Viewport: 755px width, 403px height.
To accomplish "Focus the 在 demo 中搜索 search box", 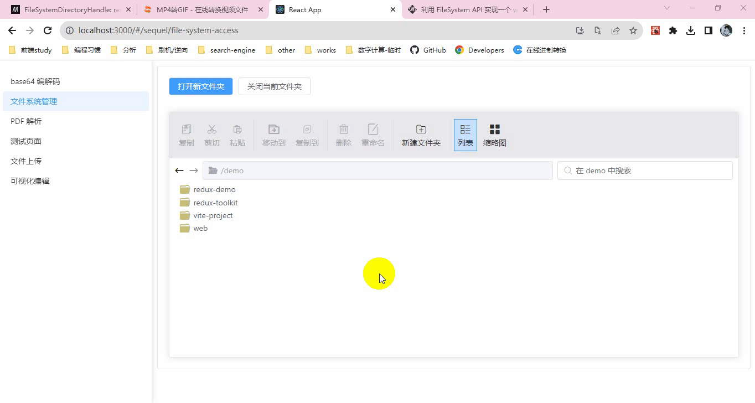I will (x=645, y=170).
